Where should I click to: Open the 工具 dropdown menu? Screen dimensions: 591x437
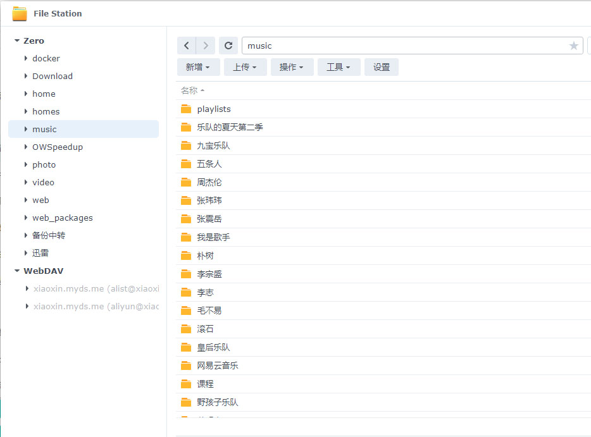339,67
